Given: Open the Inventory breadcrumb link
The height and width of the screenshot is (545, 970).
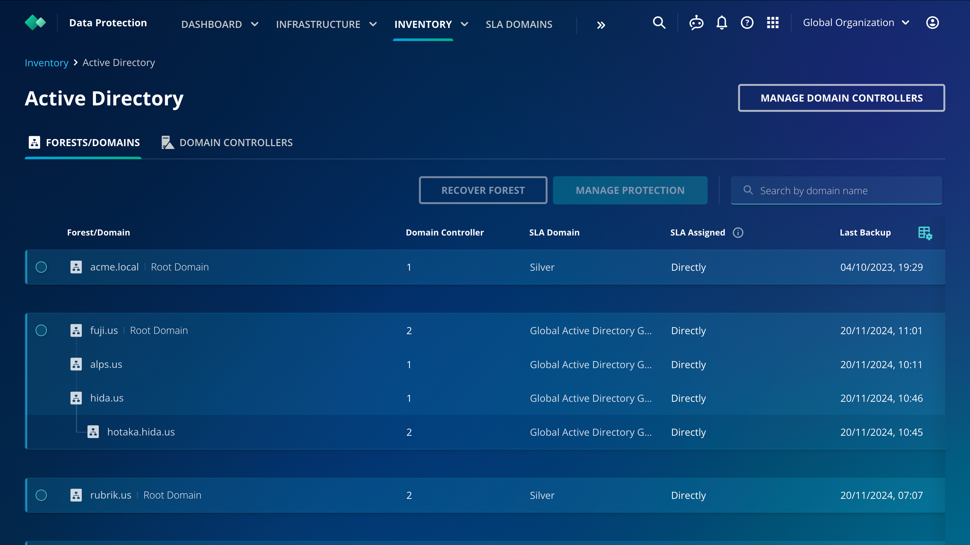Looking at the screenshot, I should pyautogui.click(x=46, y=62).
